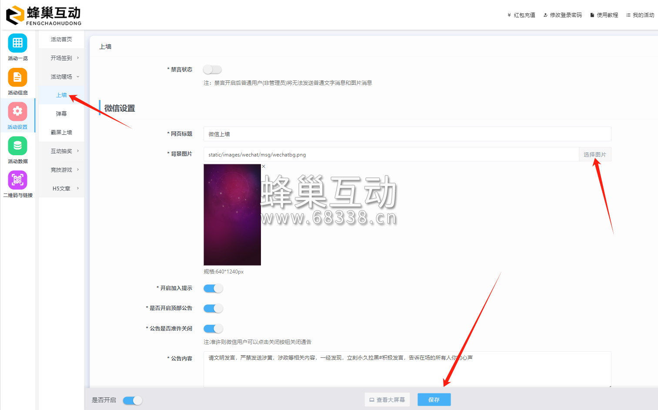
Task: Turn off 开启加入提示
Action: pos(213,288)
